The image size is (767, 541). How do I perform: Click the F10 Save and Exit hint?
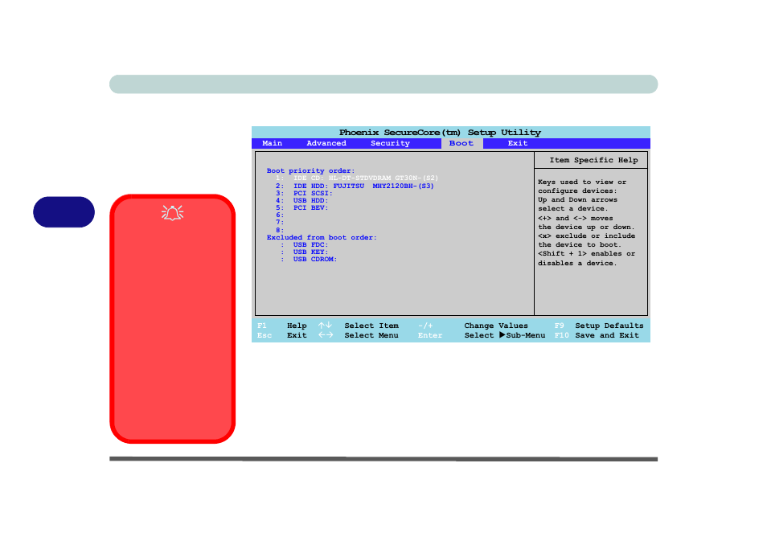tap(597, 335)
